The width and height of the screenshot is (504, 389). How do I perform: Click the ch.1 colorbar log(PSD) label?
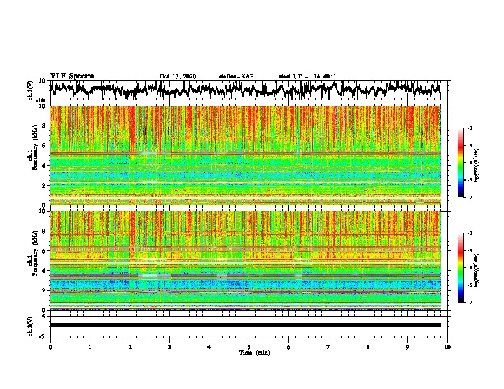477,166
